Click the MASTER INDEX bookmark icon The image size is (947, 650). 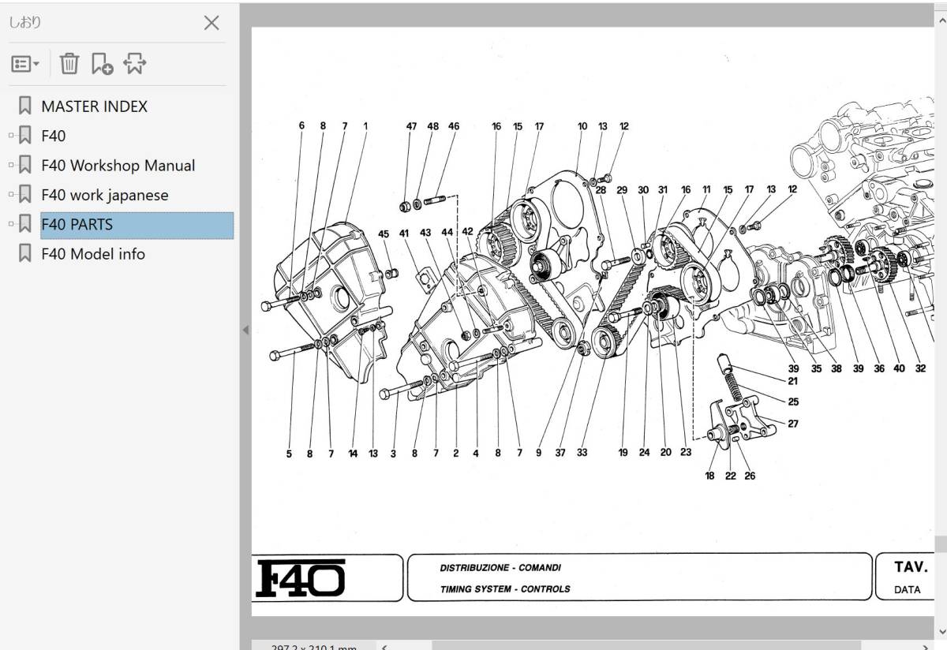pyautogui.click(x=24, y=106)
